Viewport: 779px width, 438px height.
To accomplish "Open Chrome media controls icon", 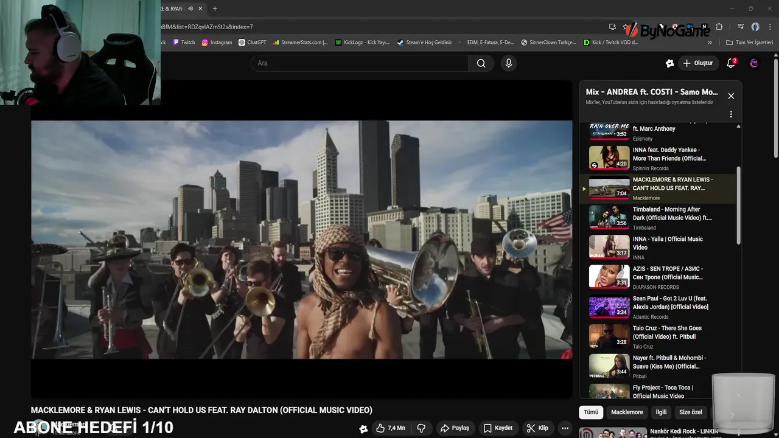I will pos(741,27).
